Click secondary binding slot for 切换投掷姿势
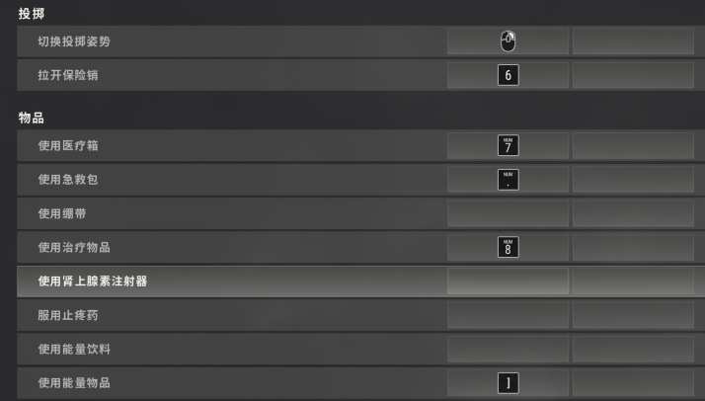This screenshot has width=705, height=401. [x=637, y=40]
